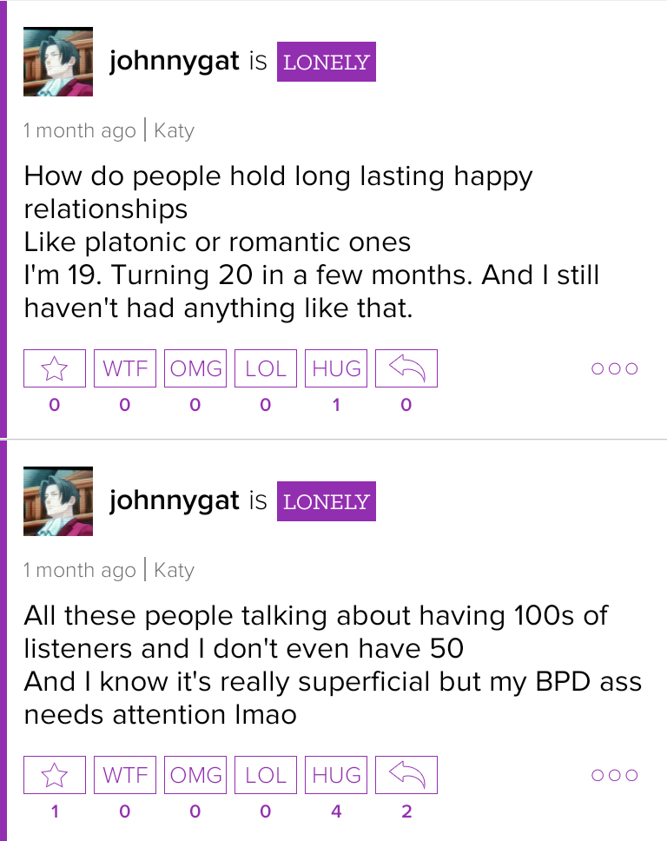React WTF on the second post
Viewport: 667px width, 841px height.
pos(125,775)
